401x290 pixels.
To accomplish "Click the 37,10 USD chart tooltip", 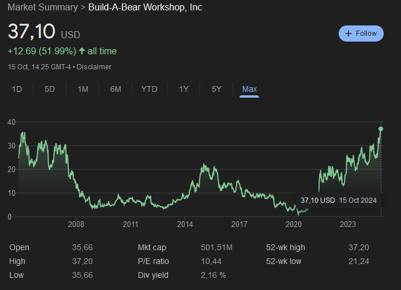I will click(x=338, y=200).
